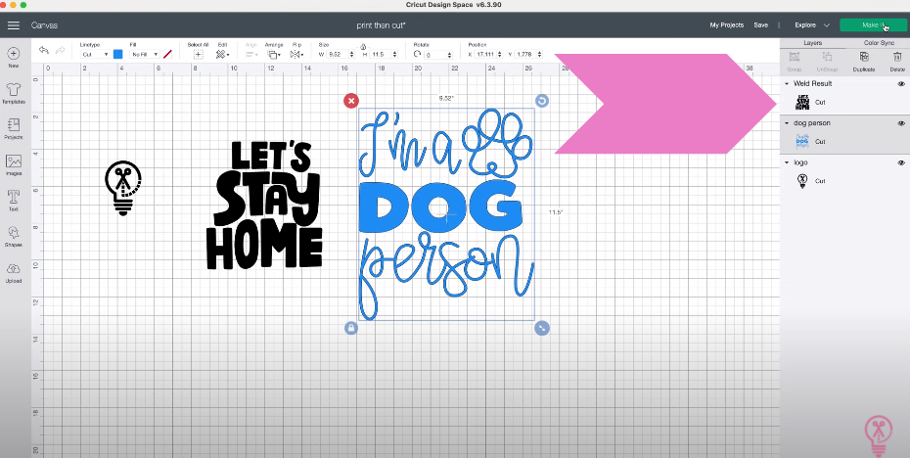Click the Group button in Layers panel
910x458 pixels.
[x=795, y=61]
